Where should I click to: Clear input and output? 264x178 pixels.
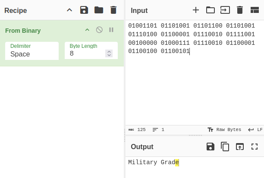coord(240,10)
